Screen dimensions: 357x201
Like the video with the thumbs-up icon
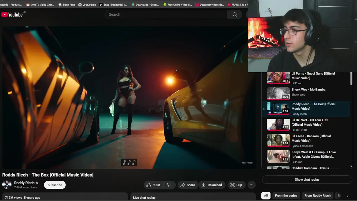pyautogui.click(x=153, y=185)
